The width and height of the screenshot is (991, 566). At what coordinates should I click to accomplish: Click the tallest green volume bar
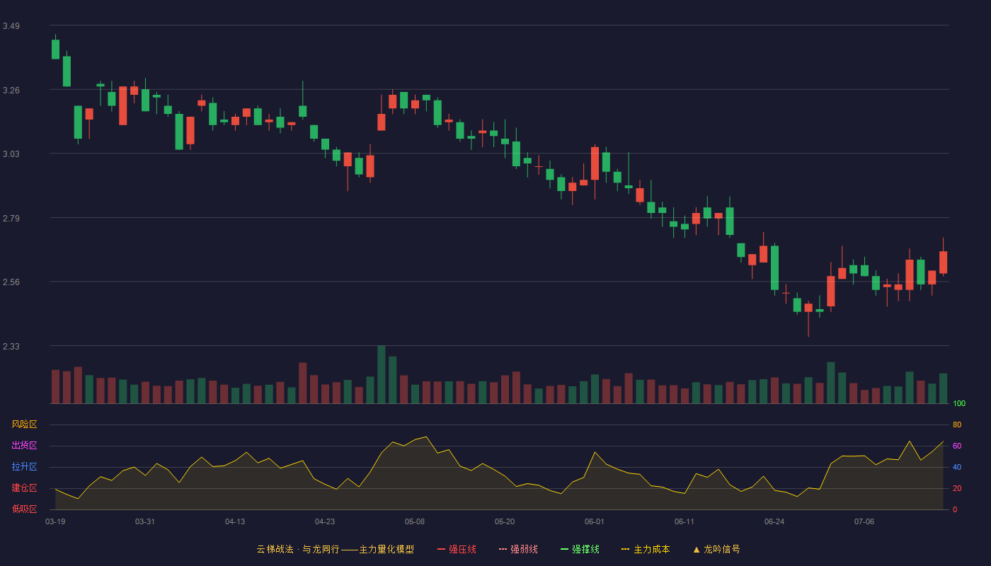click(382, 374)
